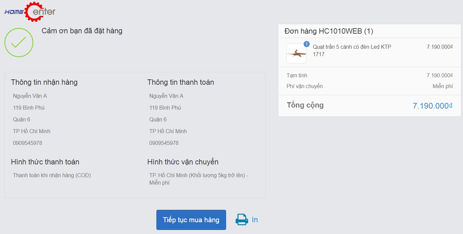Click the Thanh toán khi nhận hàng (COD) text
This screenshot has width=463, height=234.
[52, 175]
